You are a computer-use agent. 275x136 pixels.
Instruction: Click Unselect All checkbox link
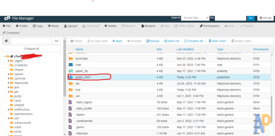[194, 41]
